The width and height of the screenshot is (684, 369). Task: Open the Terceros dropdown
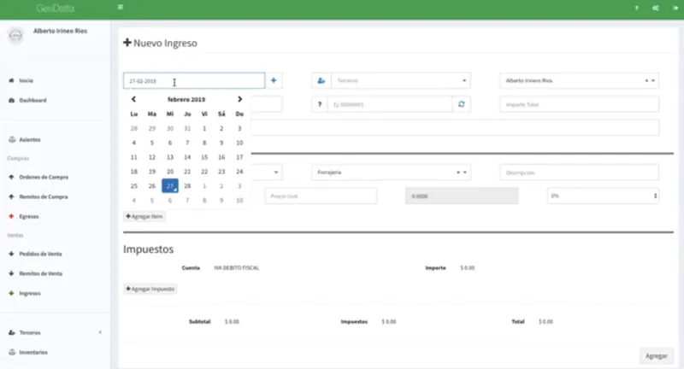(400, 80)
